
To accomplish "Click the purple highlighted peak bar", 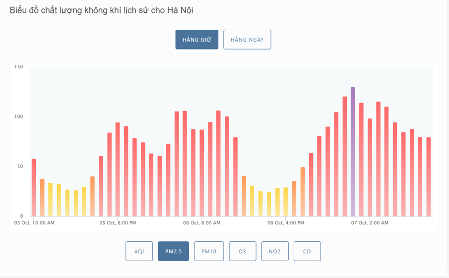I will point(353,152).
